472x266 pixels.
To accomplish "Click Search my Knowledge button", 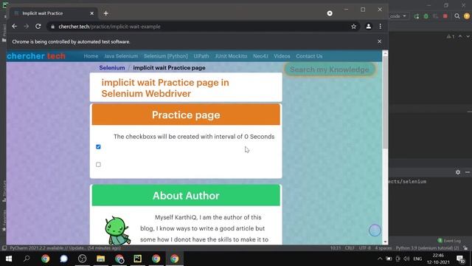I will tap(330, 69).
